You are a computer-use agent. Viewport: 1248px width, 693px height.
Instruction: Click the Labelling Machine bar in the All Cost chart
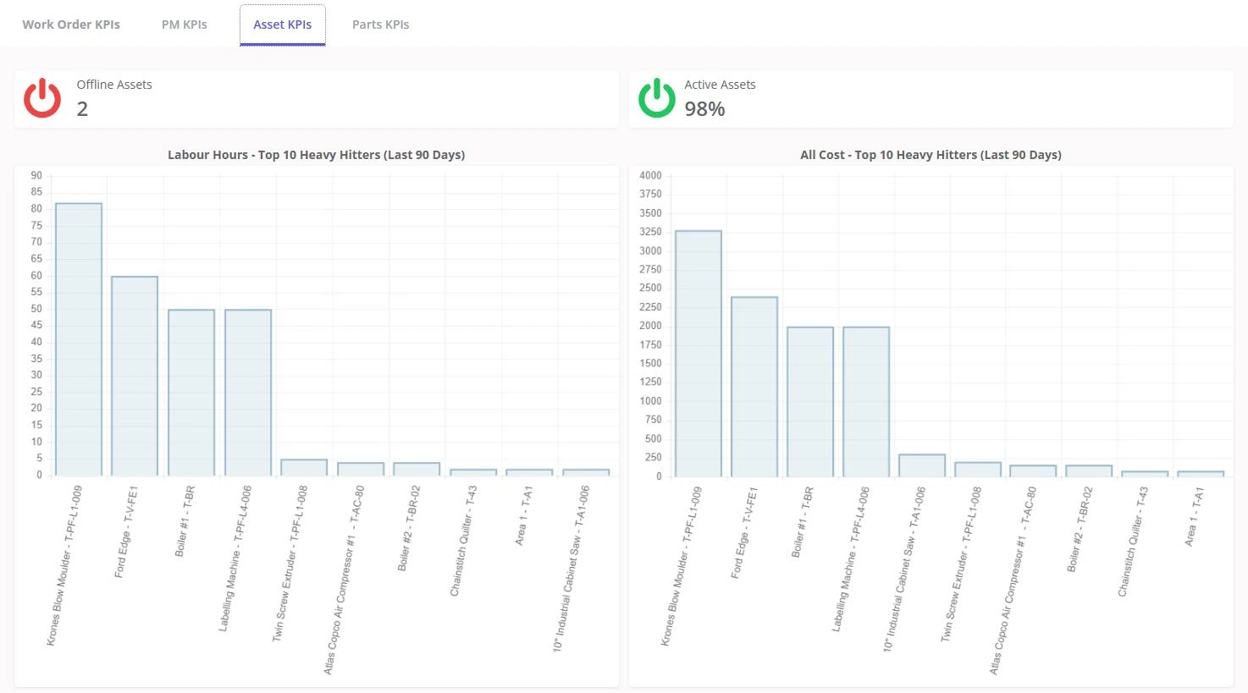click(x=866, y=402)
